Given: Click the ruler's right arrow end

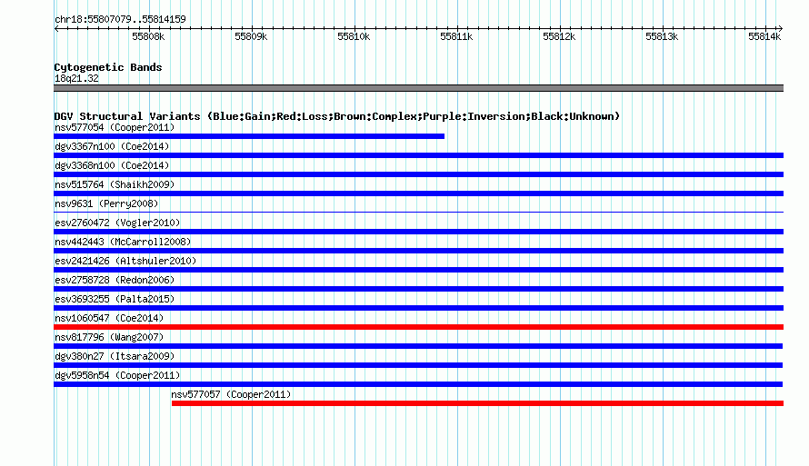Looking at the screenshot, I should pos(781,29).
